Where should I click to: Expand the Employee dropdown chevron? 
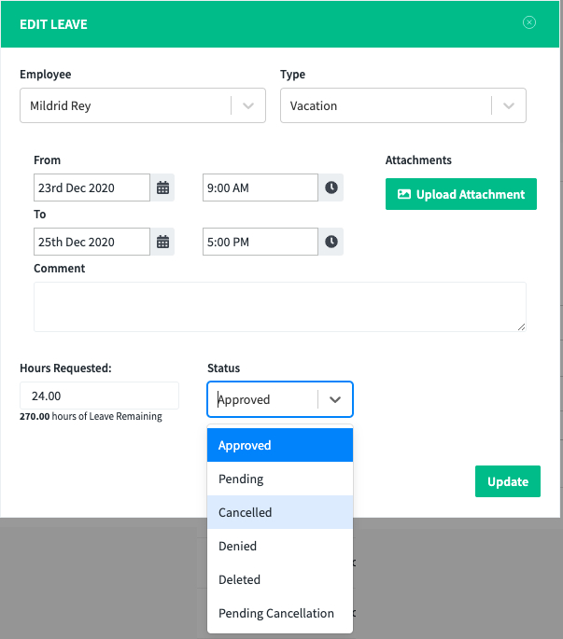[248, 105]
